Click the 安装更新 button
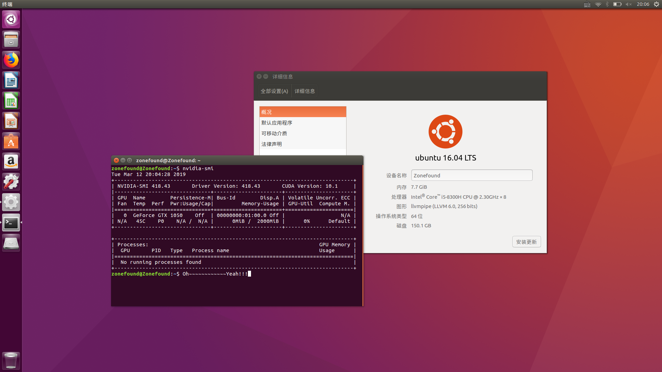Screen dimensions: 662x372 coord(526,241)
